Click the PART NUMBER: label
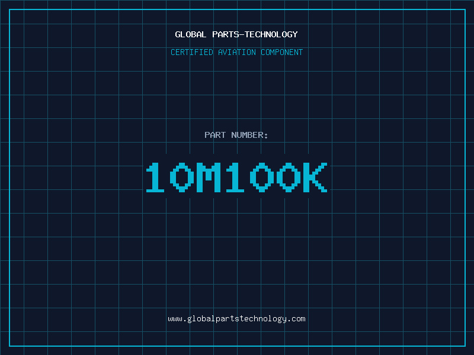474x355 pixels. pos(236,135)
